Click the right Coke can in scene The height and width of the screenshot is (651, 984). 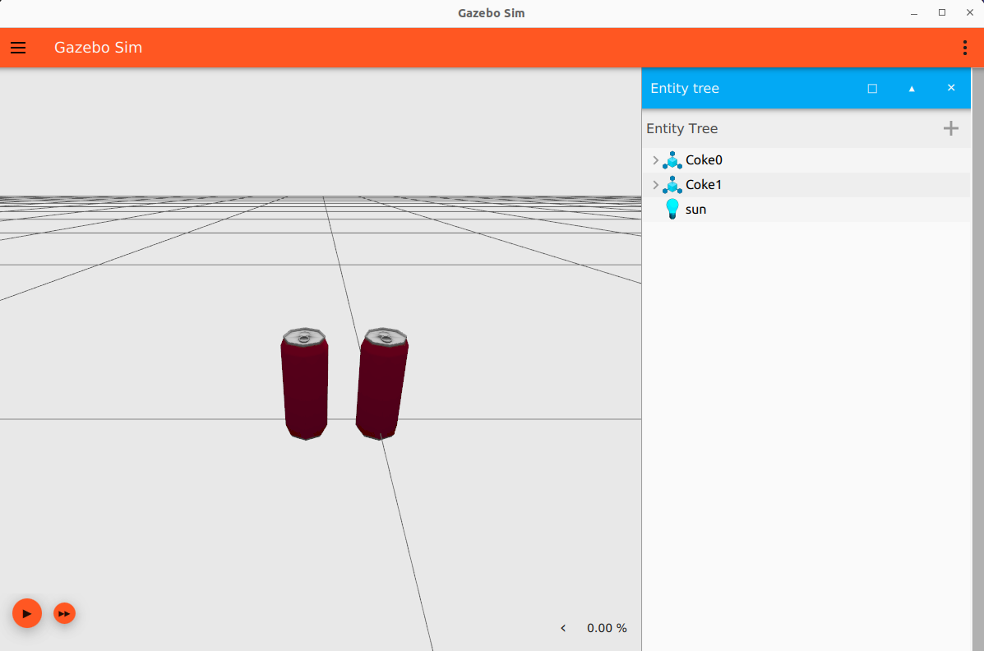381,385
